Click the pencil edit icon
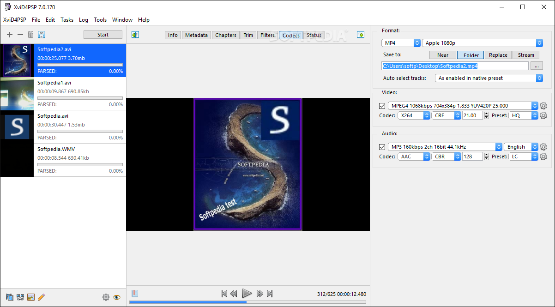 (x=42, y=297)
